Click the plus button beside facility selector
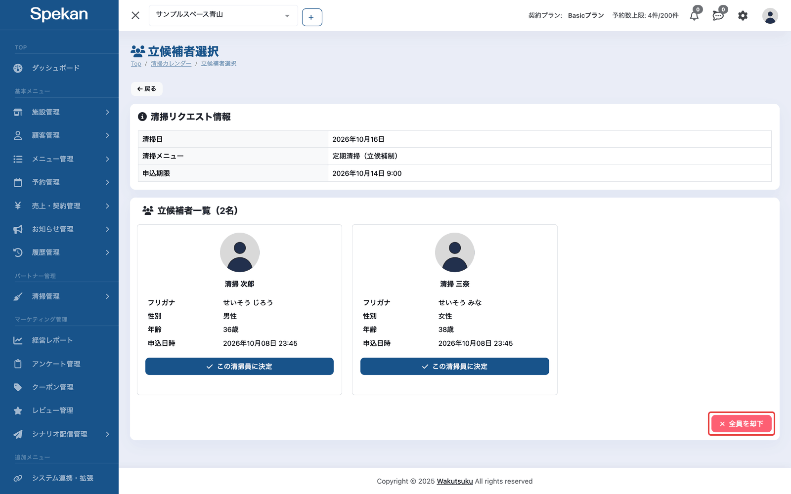This screenshot has height=494, width=791. pos(312,17)
